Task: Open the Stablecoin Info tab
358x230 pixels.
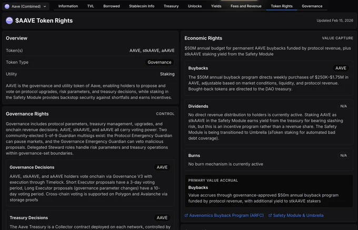Action: click(142, 6)
